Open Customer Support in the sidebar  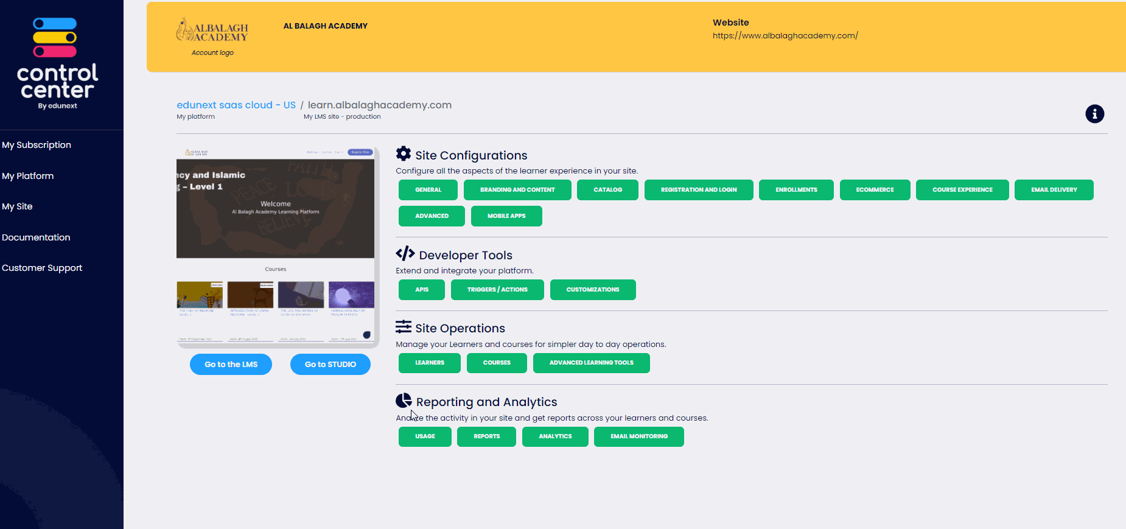42,268
